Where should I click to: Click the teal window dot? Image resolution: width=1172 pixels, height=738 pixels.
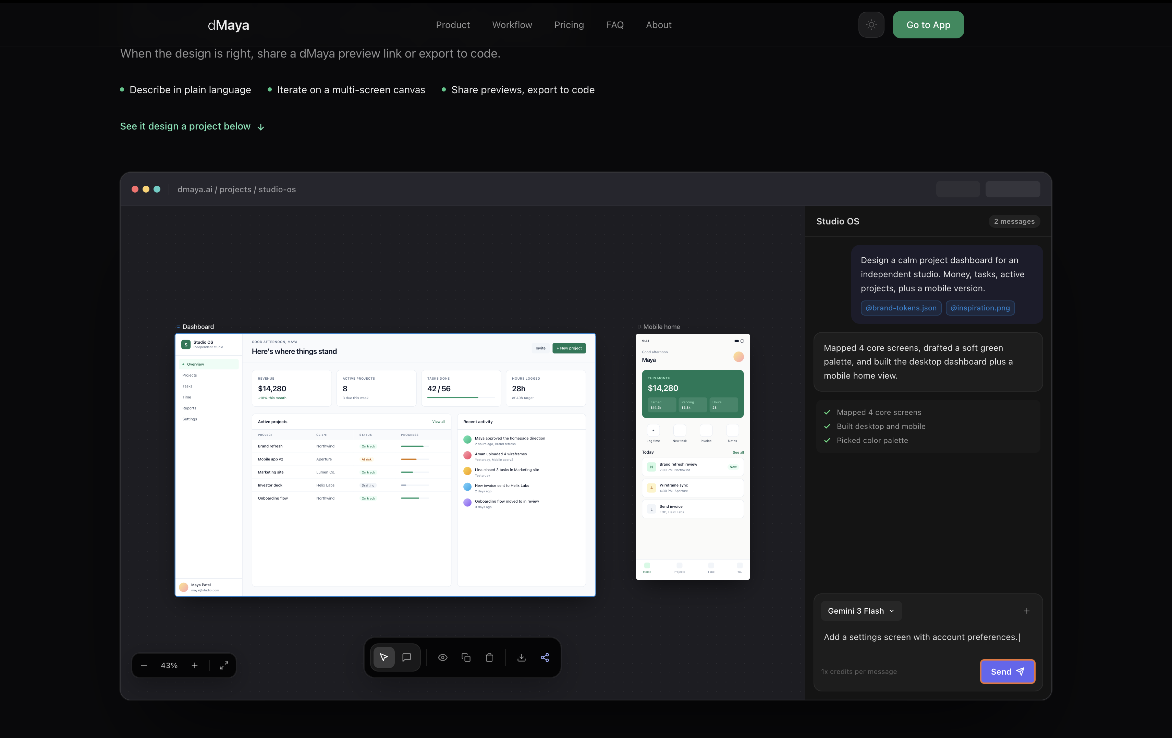pyautogui.click(x=157, y=189)
